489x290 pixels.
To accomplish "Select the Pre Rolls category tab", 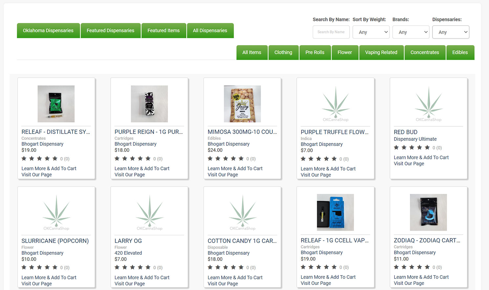I will pyautogui.click(x=315, y=52).
